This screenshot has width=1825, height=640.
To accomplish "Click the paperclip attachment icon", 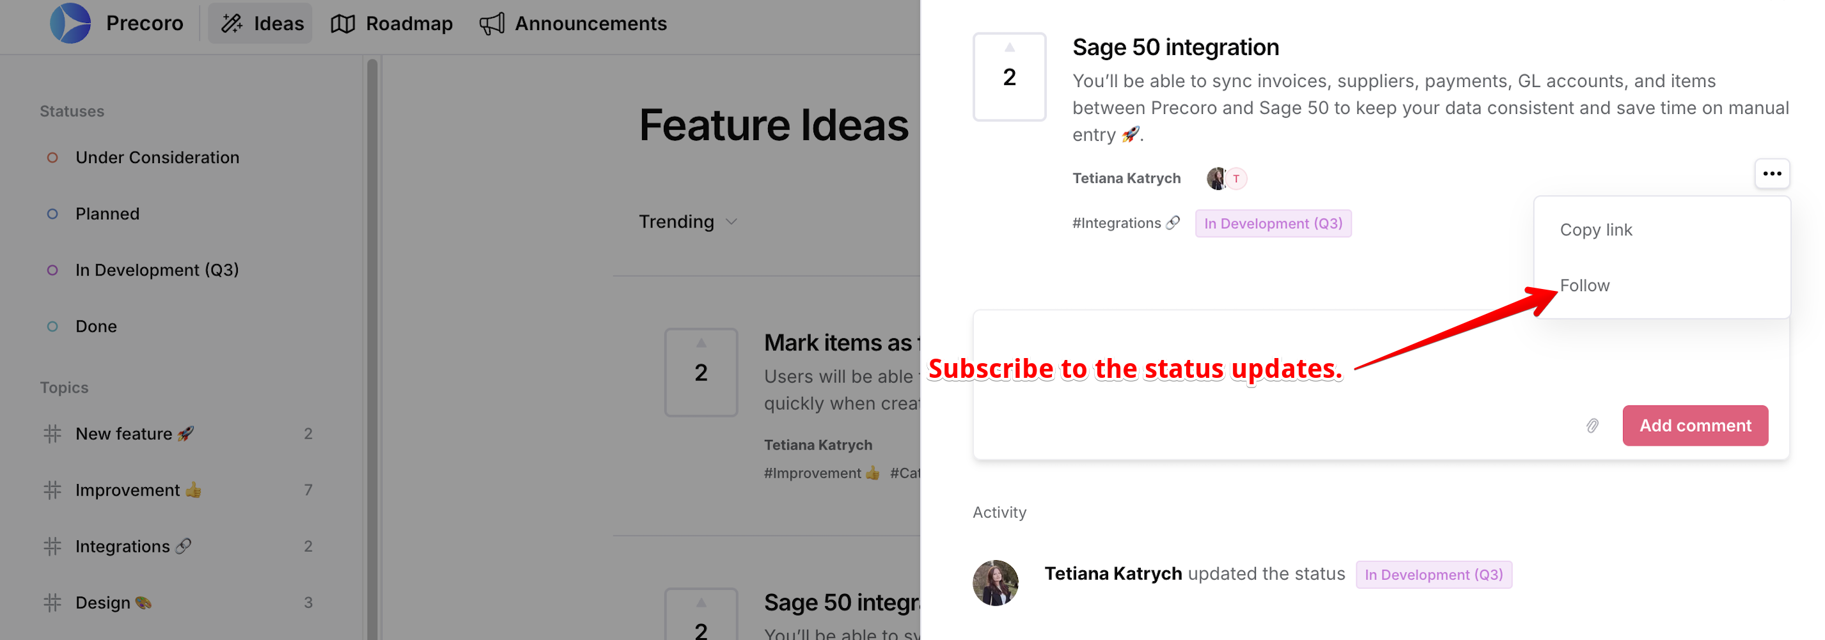I will click(x=1592, y=425).
